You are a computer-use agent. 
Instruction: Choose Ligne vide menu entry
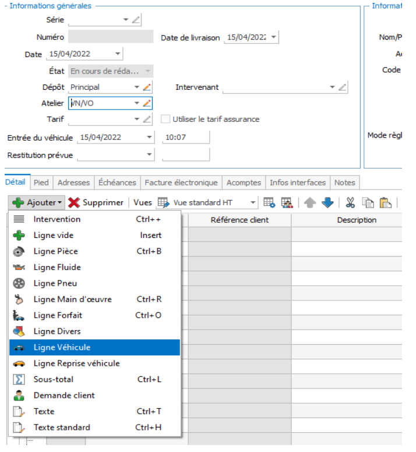point(94,235)
